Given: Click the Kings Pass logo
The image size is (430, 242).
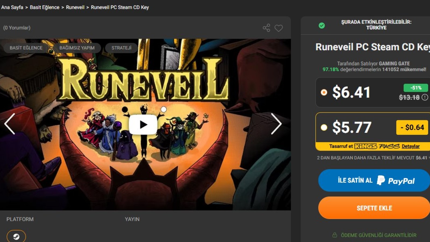Looking at the screenshot, I should point(377,146).
